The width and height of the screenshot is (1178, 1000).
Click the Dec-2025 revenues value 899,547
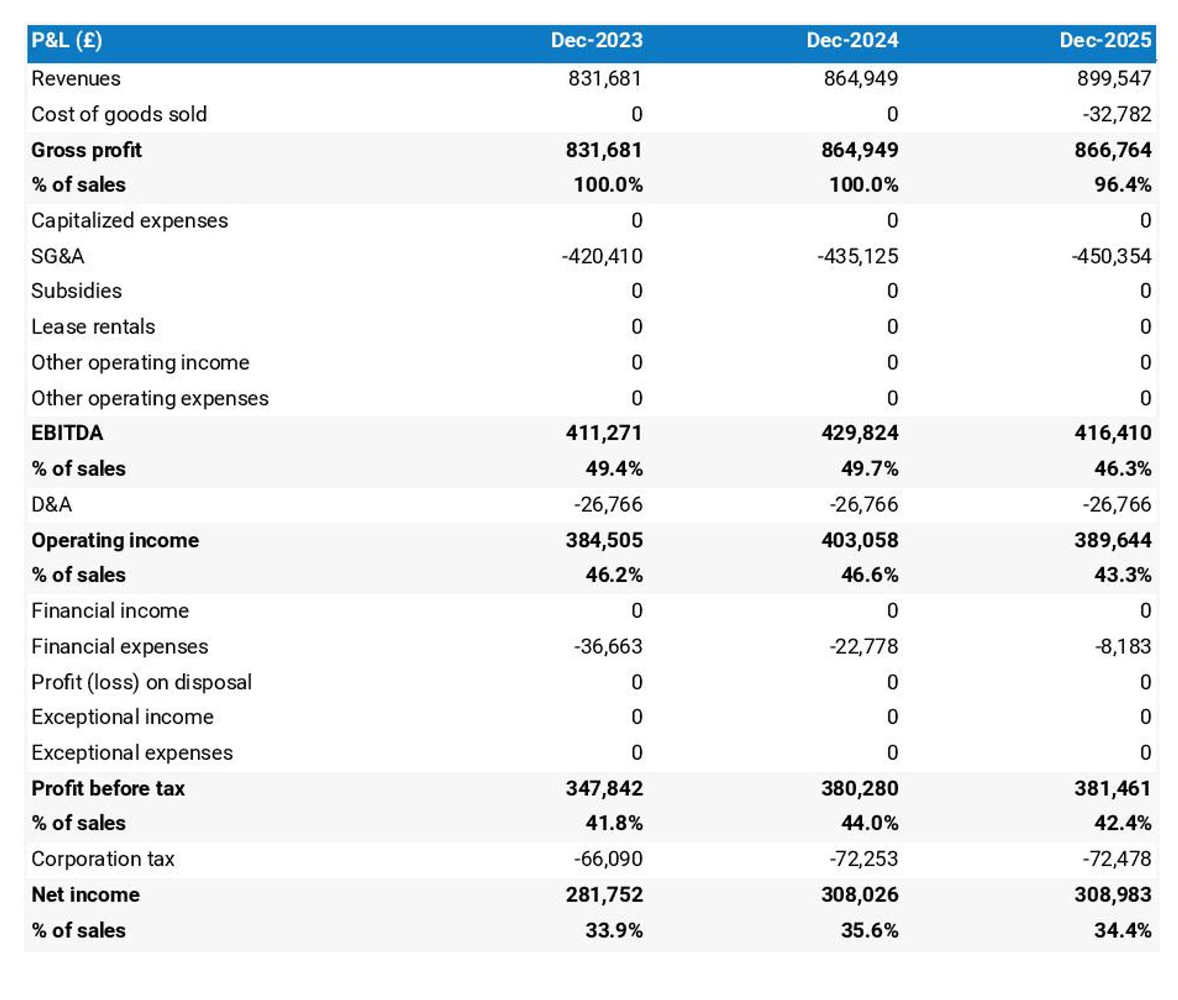point(1113,79)
